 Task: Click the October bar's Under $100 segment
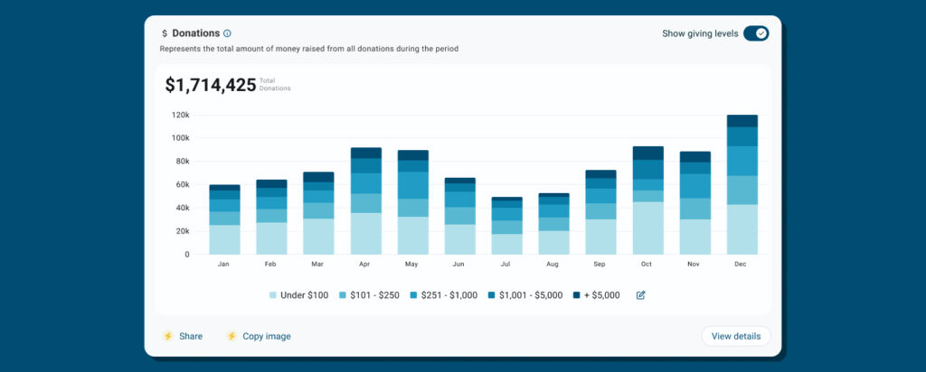click(x=648, y=228)
